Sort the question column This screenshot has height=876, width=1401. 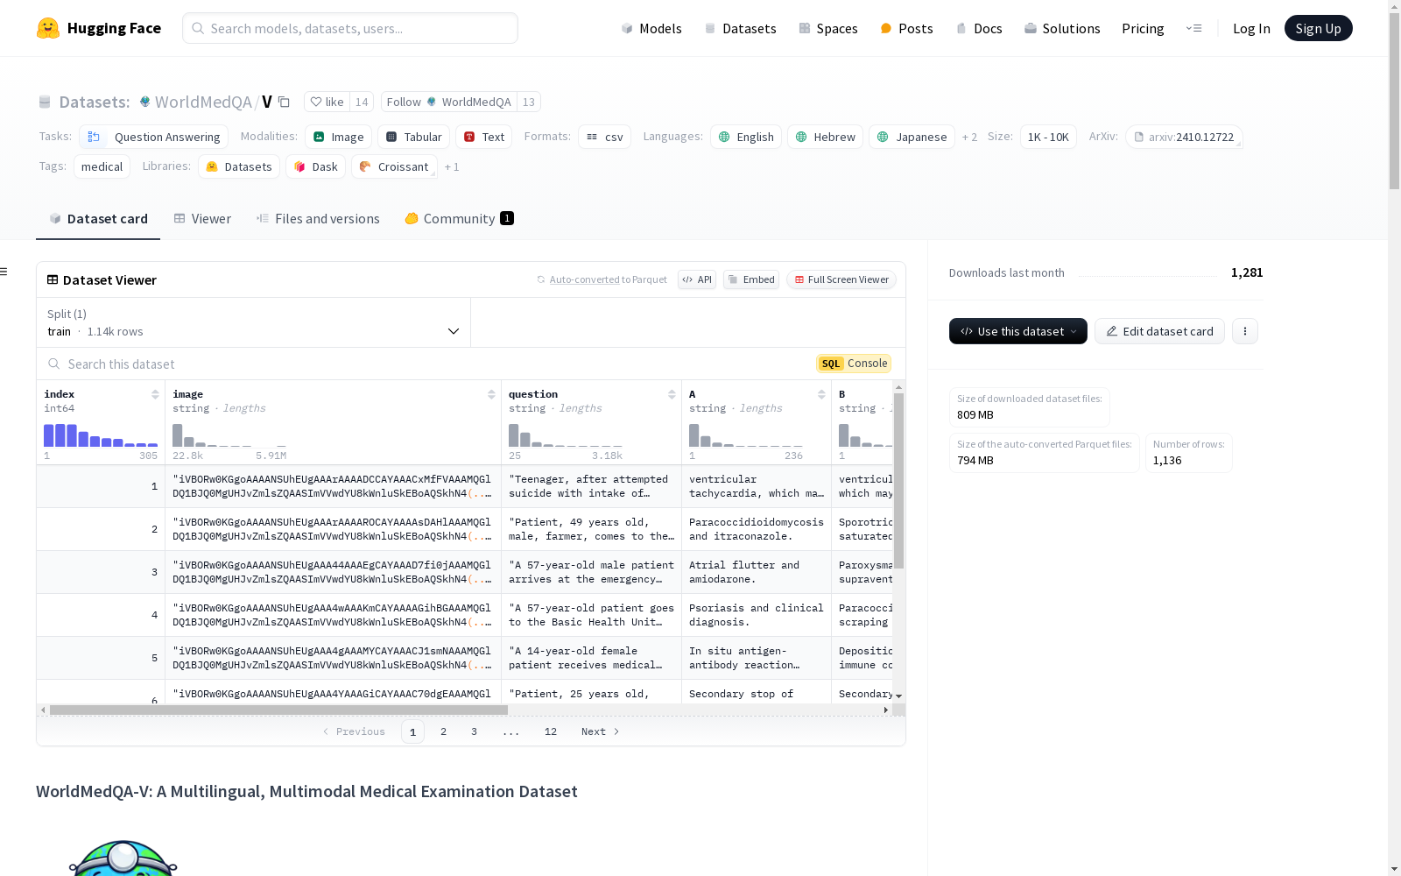click(x=672, y=394)
